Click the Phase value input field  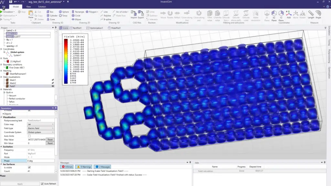coord(40,160)
